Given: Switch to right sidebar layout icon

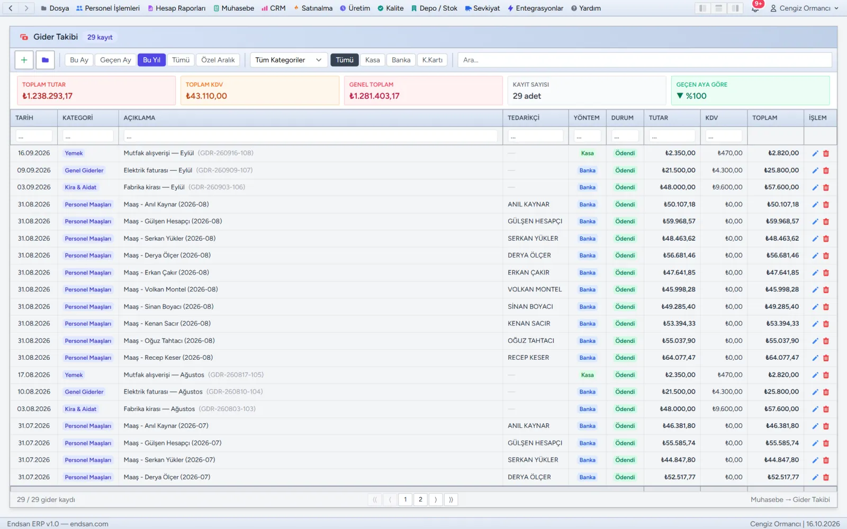Looking at the screenshot, I should [735, 8].
